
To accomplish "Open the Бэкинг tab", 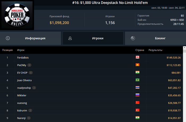I will tap(155, 38).
